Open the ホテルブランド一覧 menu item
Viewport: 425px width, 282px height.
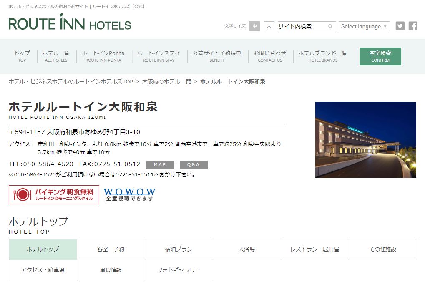click(323, 56)
